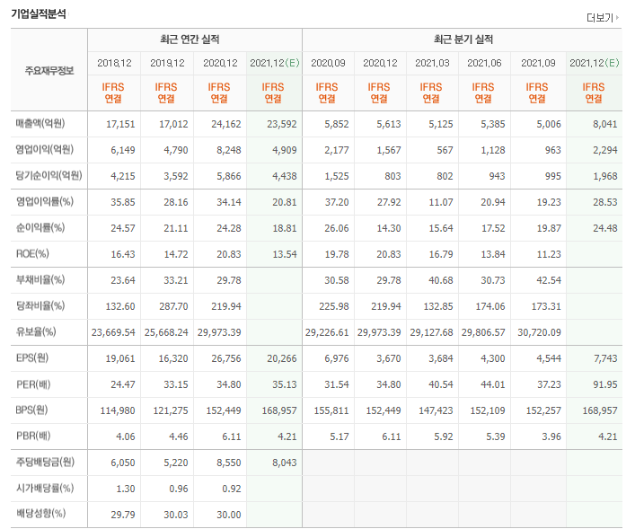Click the 8,041 quarterly revenue value

605,124
